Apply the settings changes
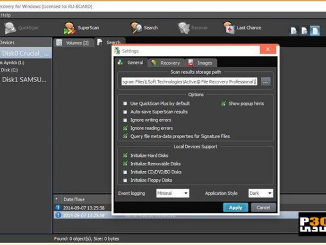The image size is (326, 245). click(x=236, y=208)
